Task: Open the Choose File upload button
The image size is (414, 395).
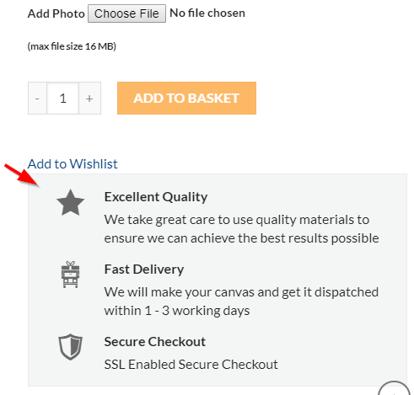Action: point(126,13)
